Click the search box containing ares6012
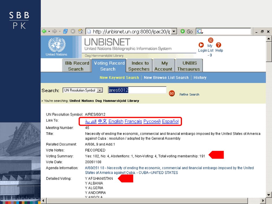The width and height of the screenshot is (272, 204). click(x=137, y=90)
